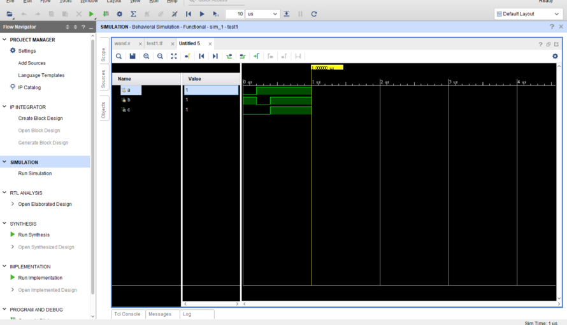The height and width of the screenshot is (325, 567).
Task: Select the Untitled 5 tab
Action: pyautogui.click(x=189, y=43)
